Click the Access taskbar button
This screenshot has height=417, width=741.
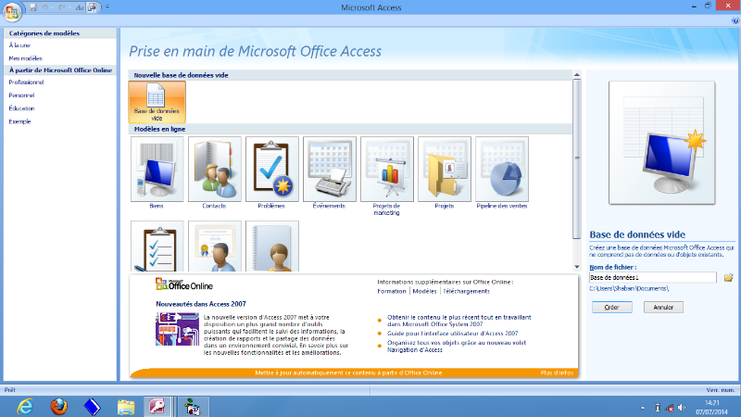click(157, 407)
